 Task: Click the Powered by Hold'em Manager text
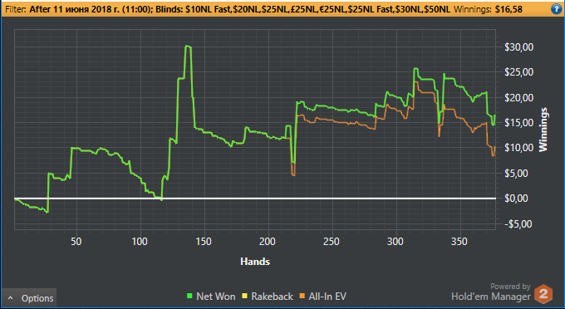pos(491,292)
